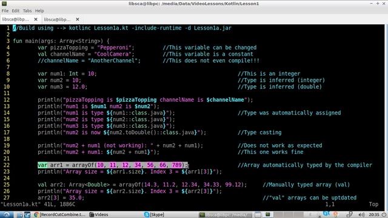This screenshot has height=218, width=388.
Task: Click the 'Top' indicator in vim status line
Action: [x=373, y=205]
